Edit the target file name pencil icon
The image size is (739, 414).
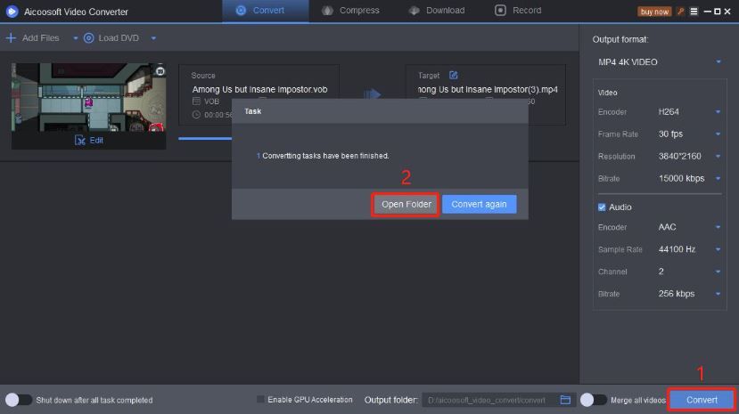(x=454, y=75)
